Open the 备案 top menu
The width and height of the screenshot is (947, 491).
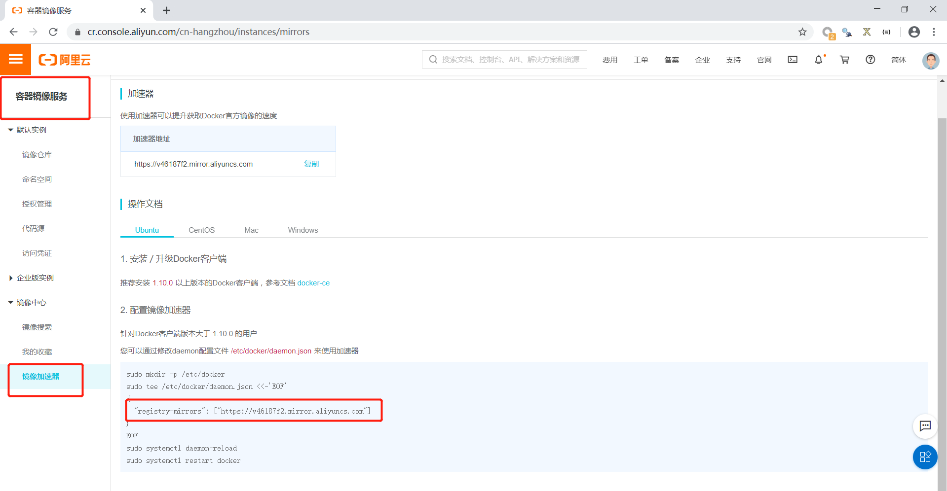(672, 60)
